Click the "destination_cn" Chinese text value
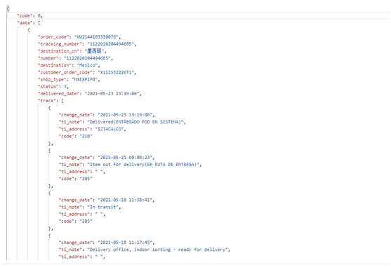Screen dimensions: 391x267 click(95, 51)
